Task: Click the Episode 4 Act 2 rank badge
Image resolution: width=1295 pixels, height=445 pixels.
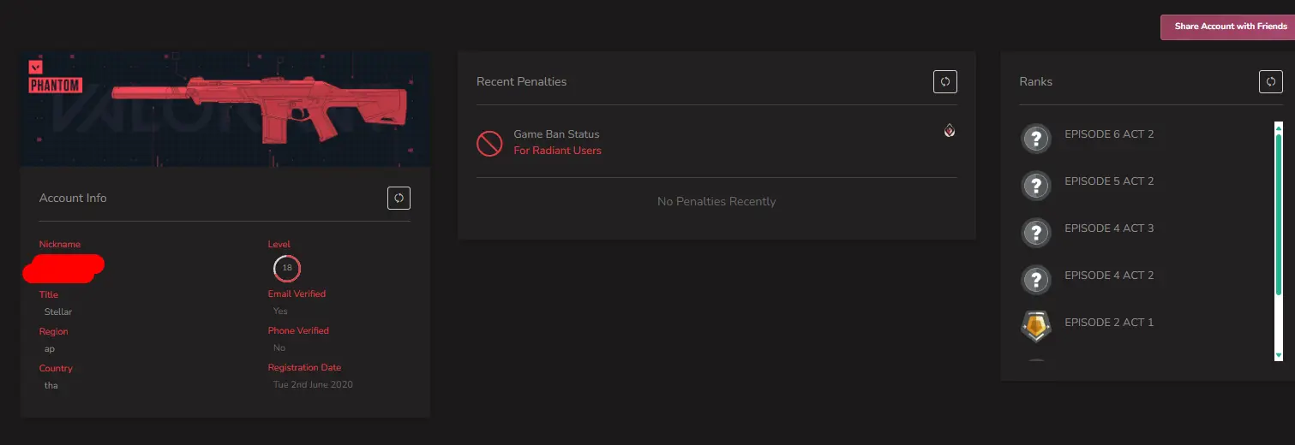Action: click(x=1036, y=279)
